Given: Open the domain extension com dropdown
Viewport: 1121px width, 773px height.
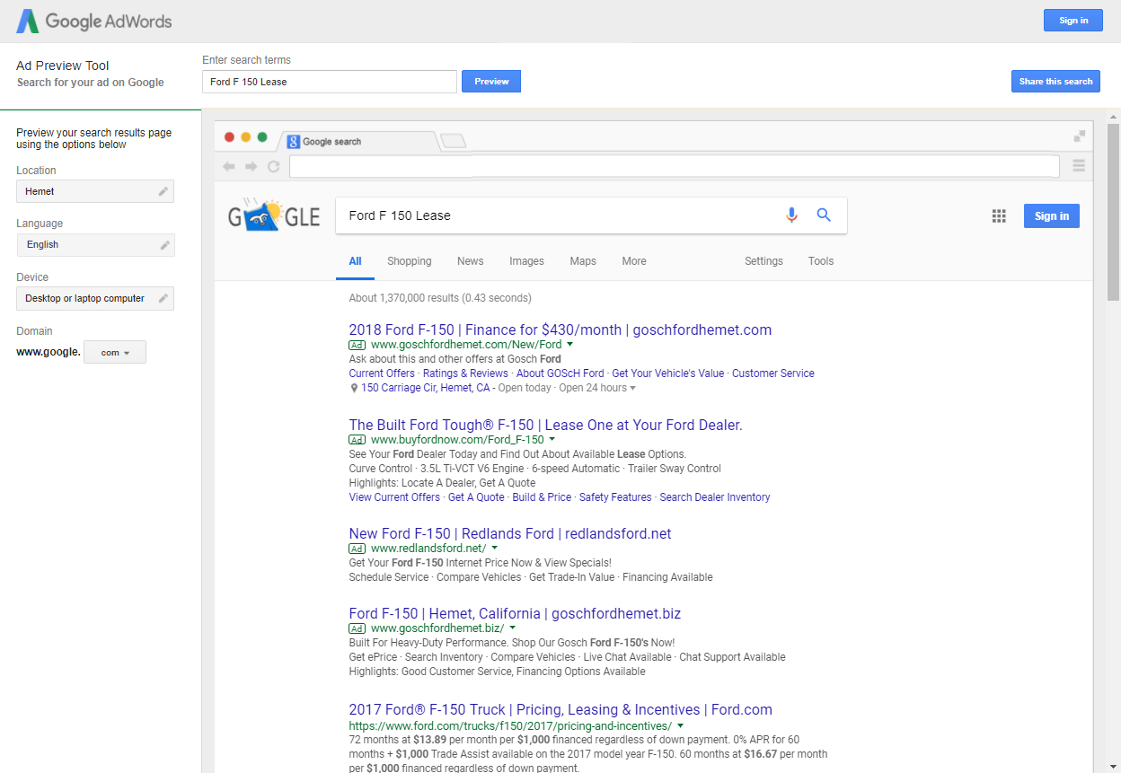Looking at the screenshot, I should 114,352.
